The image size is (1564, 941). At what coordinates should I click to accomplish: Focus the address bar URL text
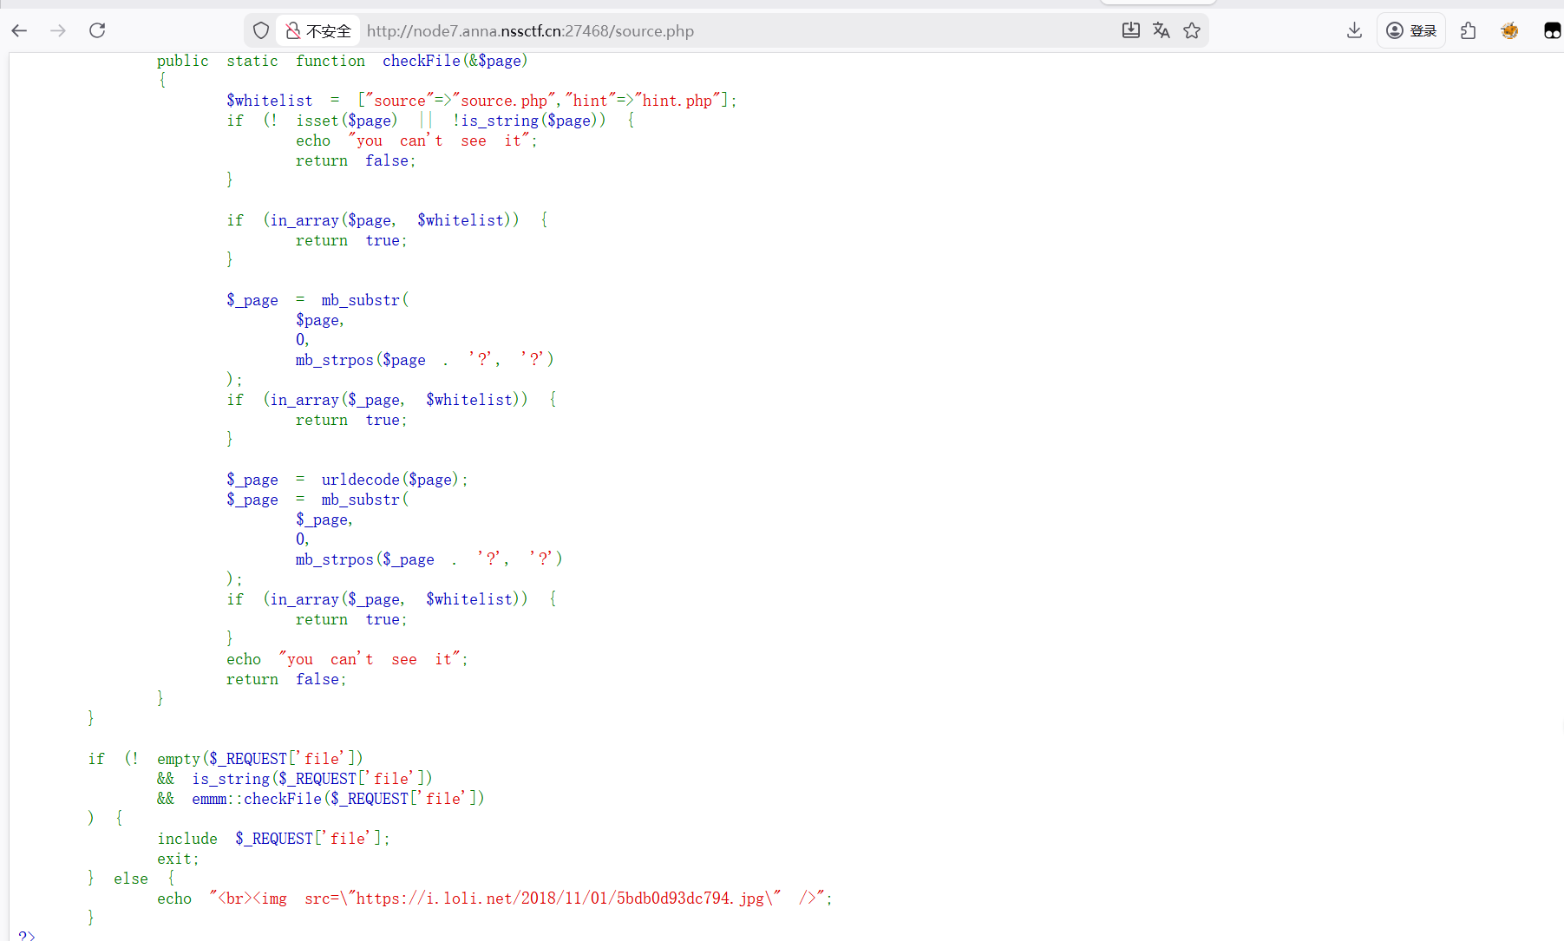click(x=529, y=31)
